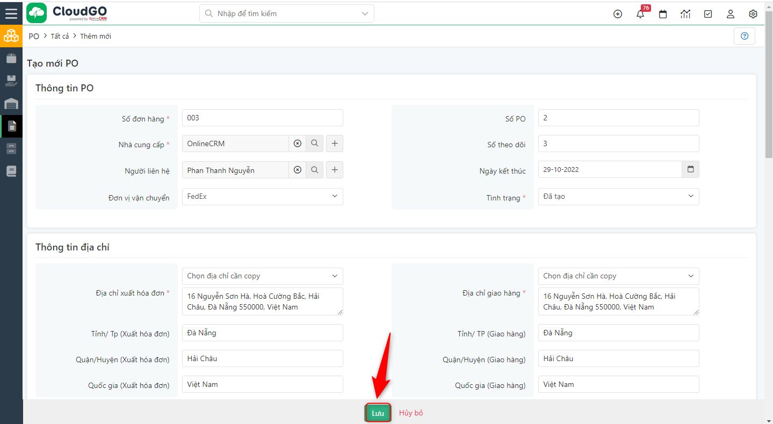Open settings with the gear icon
Viewport: 773px width, 424px height.
[x=753, y=14]
